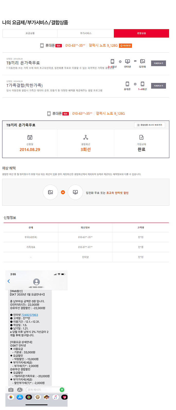Tap the camera icon beside the message field

[11, 390]
